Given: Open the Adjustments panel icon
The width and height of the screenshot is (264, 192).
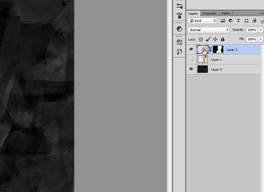Looking at the screenshot, I should (x=179, y=29).
